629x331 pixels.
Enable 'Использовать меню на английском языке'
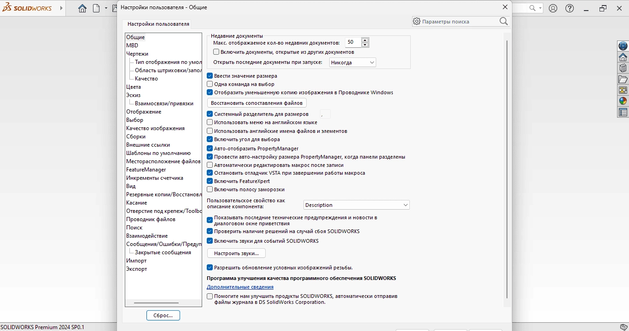tap(210, 122)
